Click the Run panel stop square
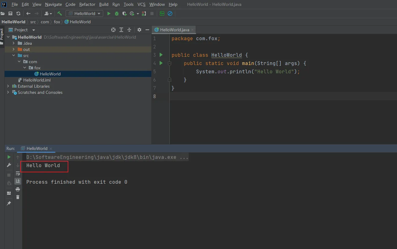Screen dimensions: 397x249 pyautogui.click(x=9, y=175)
